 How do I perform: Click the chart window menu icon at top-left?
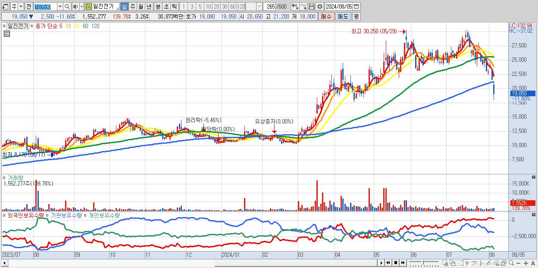click(6, 6)
